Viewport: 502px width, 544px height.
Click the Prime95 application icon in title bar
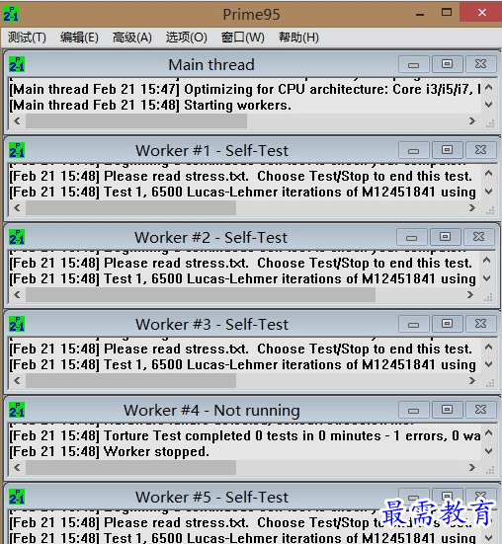click(x=11, y=14)
